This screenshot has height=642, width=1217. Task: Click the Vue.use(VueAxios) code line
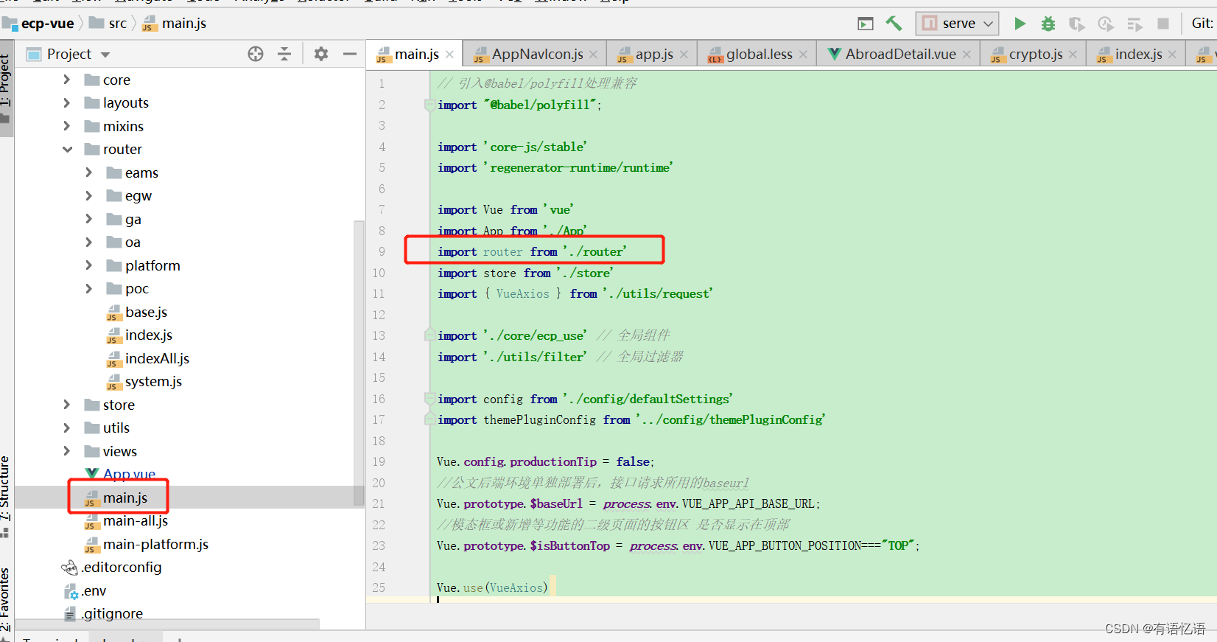coord(492,587)
